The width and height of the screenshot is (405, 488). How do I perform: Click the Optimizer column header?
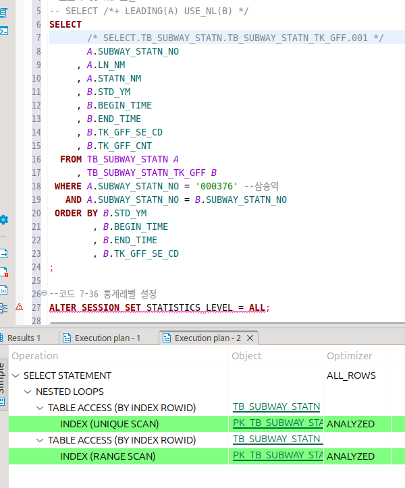click(x=349, y=356)
